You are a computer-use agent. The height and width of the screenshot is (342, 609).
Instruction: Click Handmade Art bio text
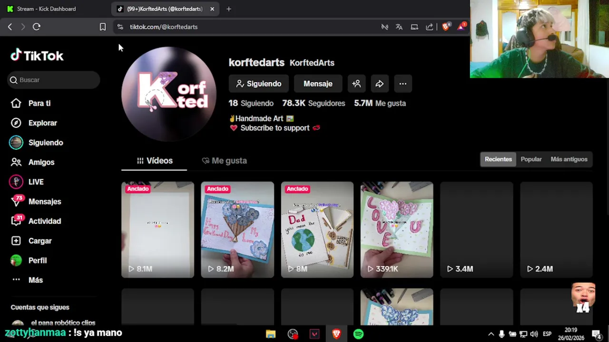(x=259, y=118)
